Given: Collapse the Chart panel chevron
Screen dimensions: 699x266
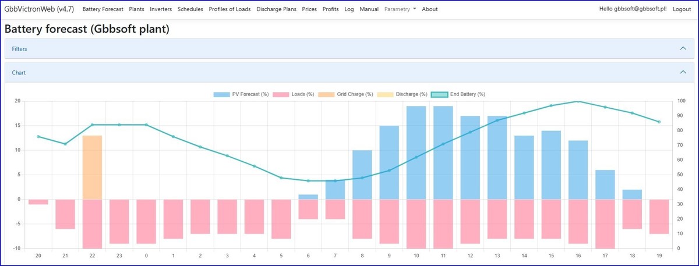Looking at the screenshot, I should [x=683, y=73].
